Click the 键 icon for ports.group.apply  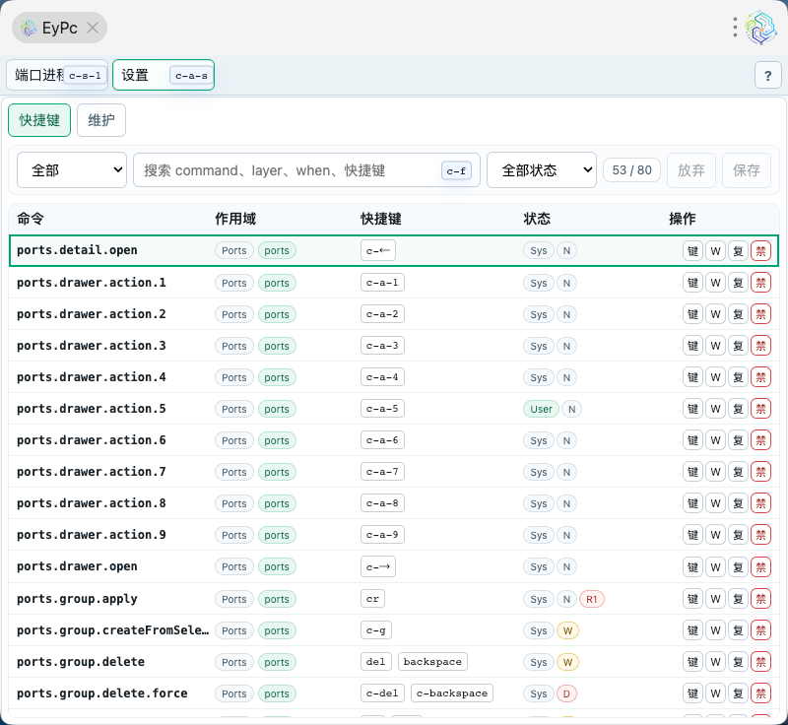[x=692, y=599]
